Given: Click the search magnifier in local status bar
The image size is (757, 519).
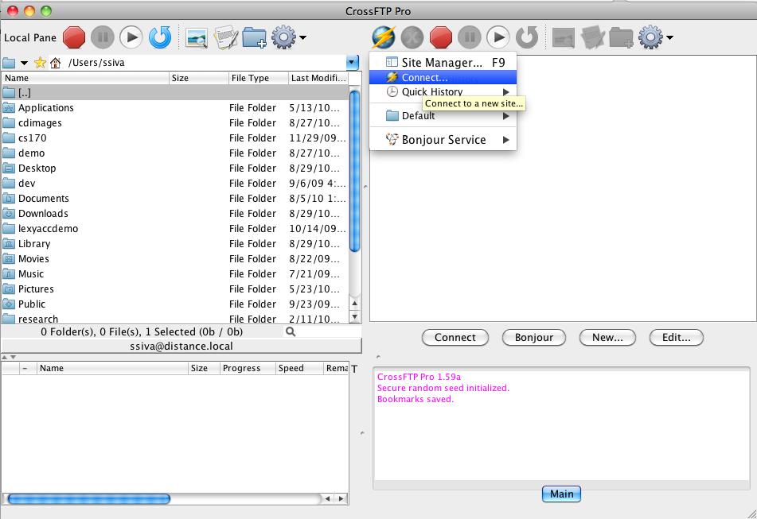Looking at the screenshot, I should (291, 331).
